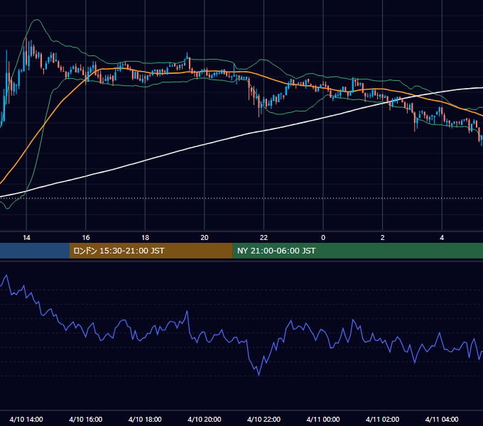Viewport: 483px width, 426px height.
Task: Click the 4/11 00:00 label on the lower axis
Action: (x=323, y=419)
